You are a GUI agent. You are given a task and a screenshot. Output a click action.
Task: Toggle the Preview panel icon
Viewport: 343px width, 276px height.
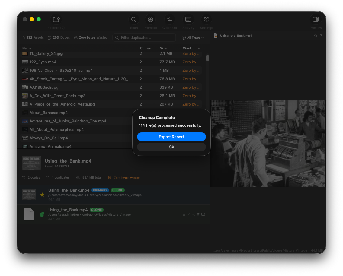[316, 19]
